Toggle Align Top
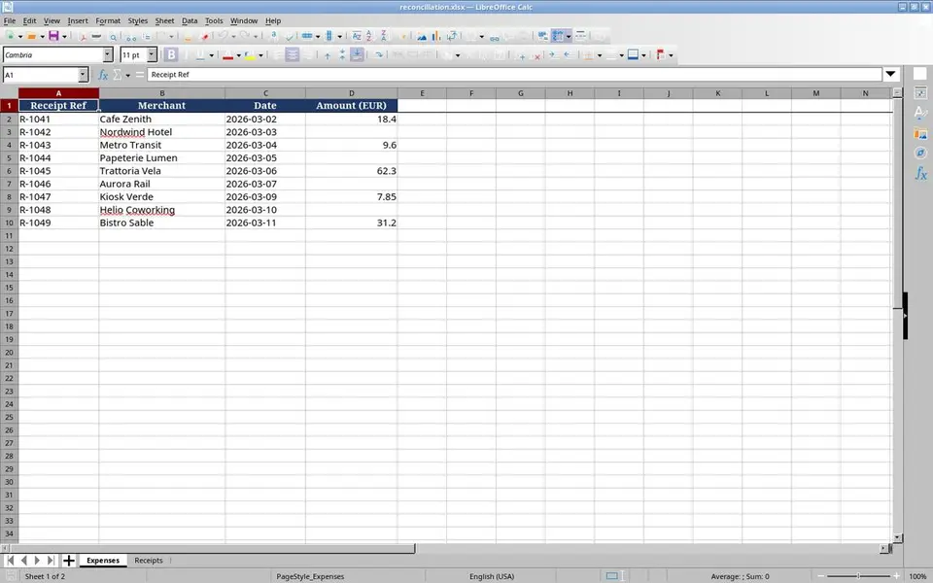 [x=328, y=55]
